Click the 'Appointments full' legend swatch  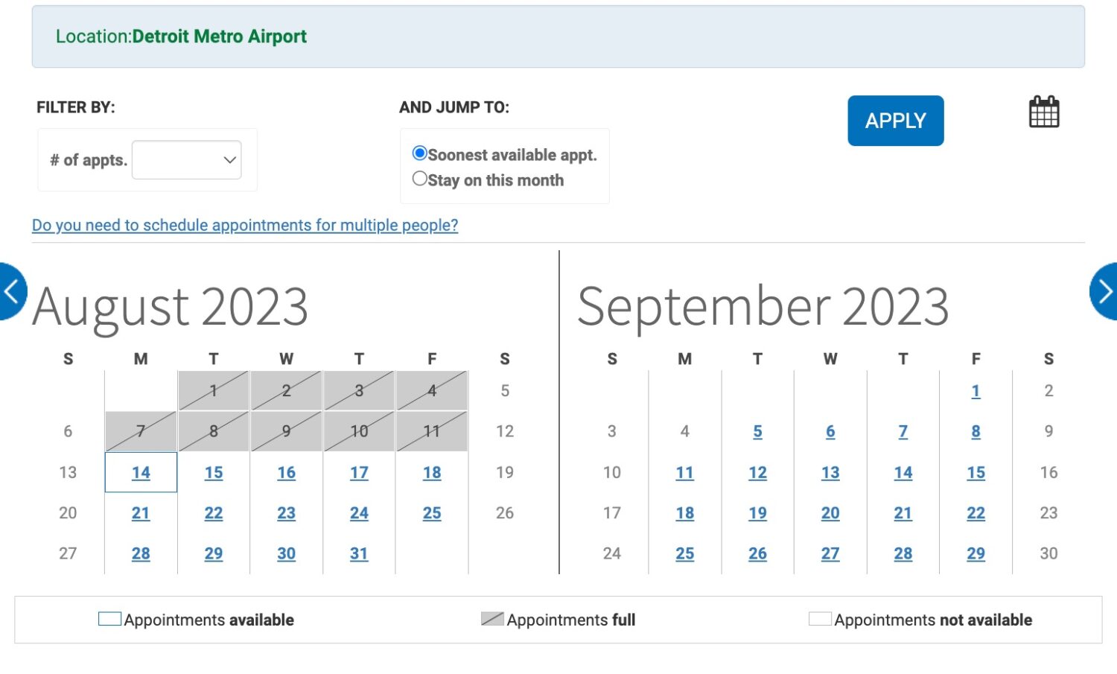(x=492, y=619)
